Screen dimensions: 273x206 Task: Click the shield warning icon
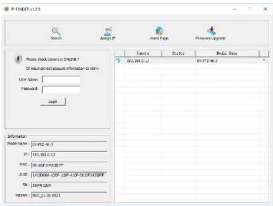click(x=18, y=59)
